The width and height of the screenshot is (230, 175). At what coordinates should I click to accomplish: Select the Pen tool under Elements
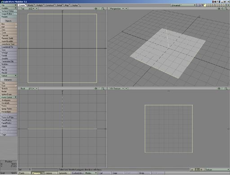9,83
